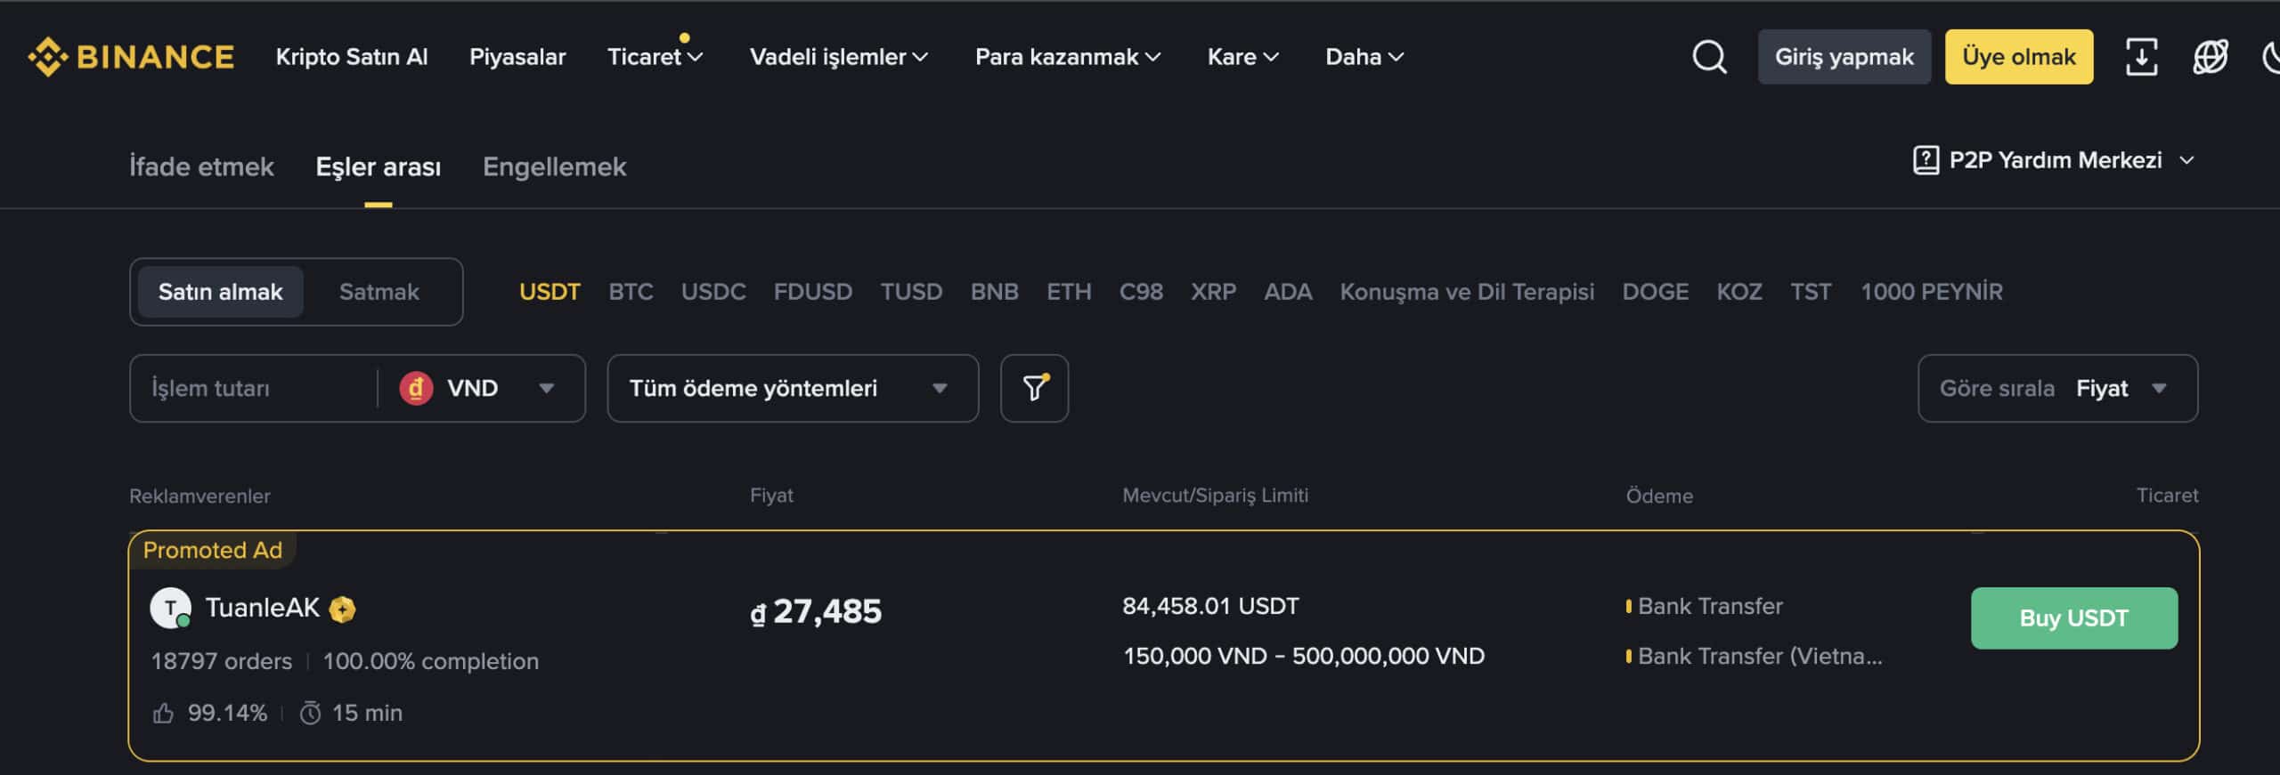Click the yellow Üye olmak button
The width and height of the screenshot is (2280, 775).
tap(2018, 56)
